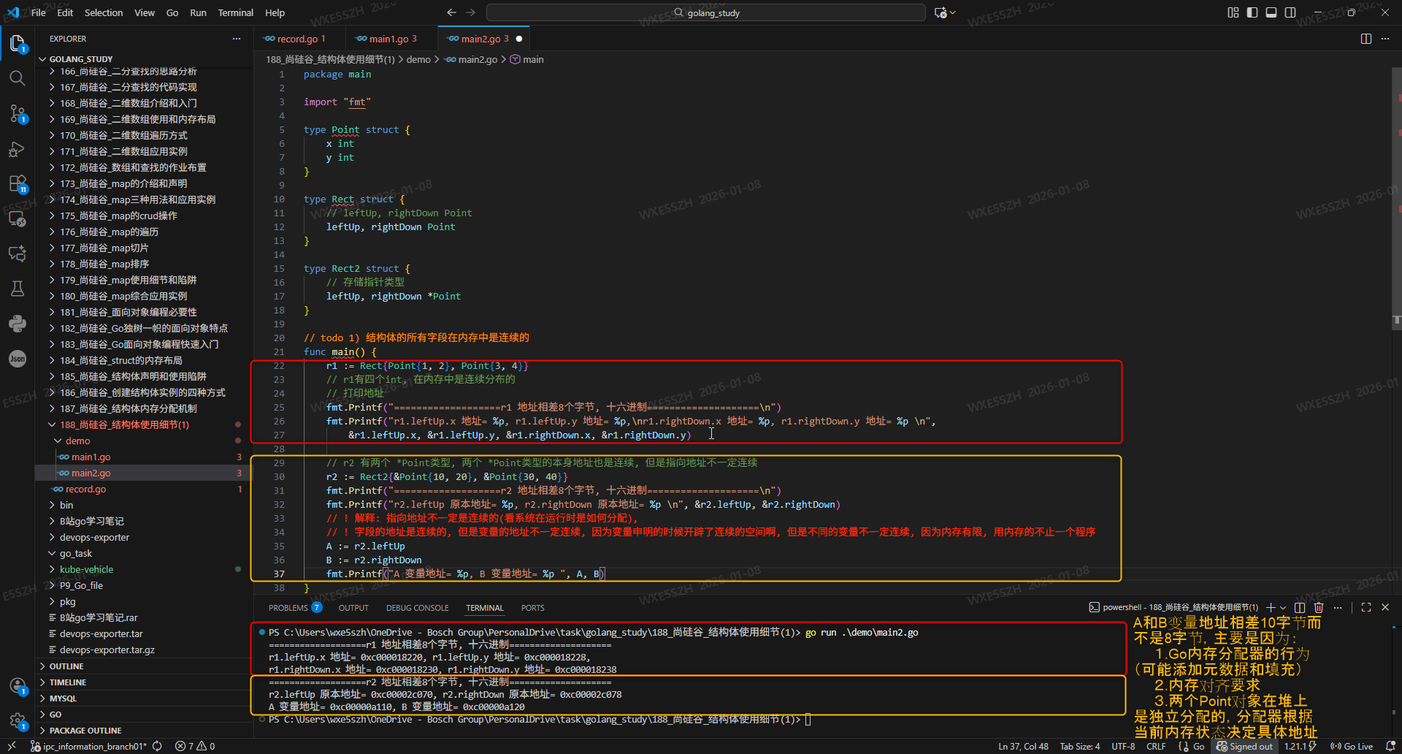Expand the kube-vehicle folder
Image resolution: width=1402 pixels, height=754 pixels.
coord(143,569)
